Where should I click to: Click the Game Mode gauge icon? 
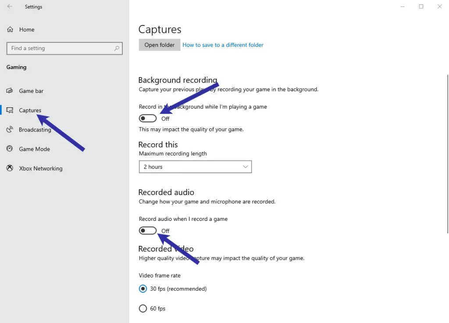(10, 149)
